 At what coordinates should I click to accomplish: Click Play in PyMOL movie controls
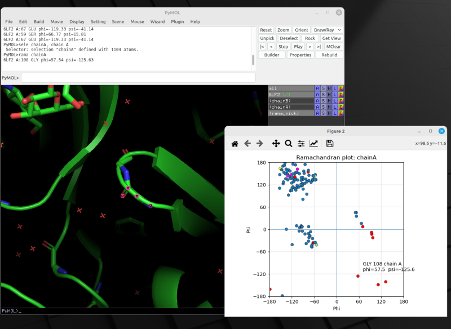[x=298, y=47]
